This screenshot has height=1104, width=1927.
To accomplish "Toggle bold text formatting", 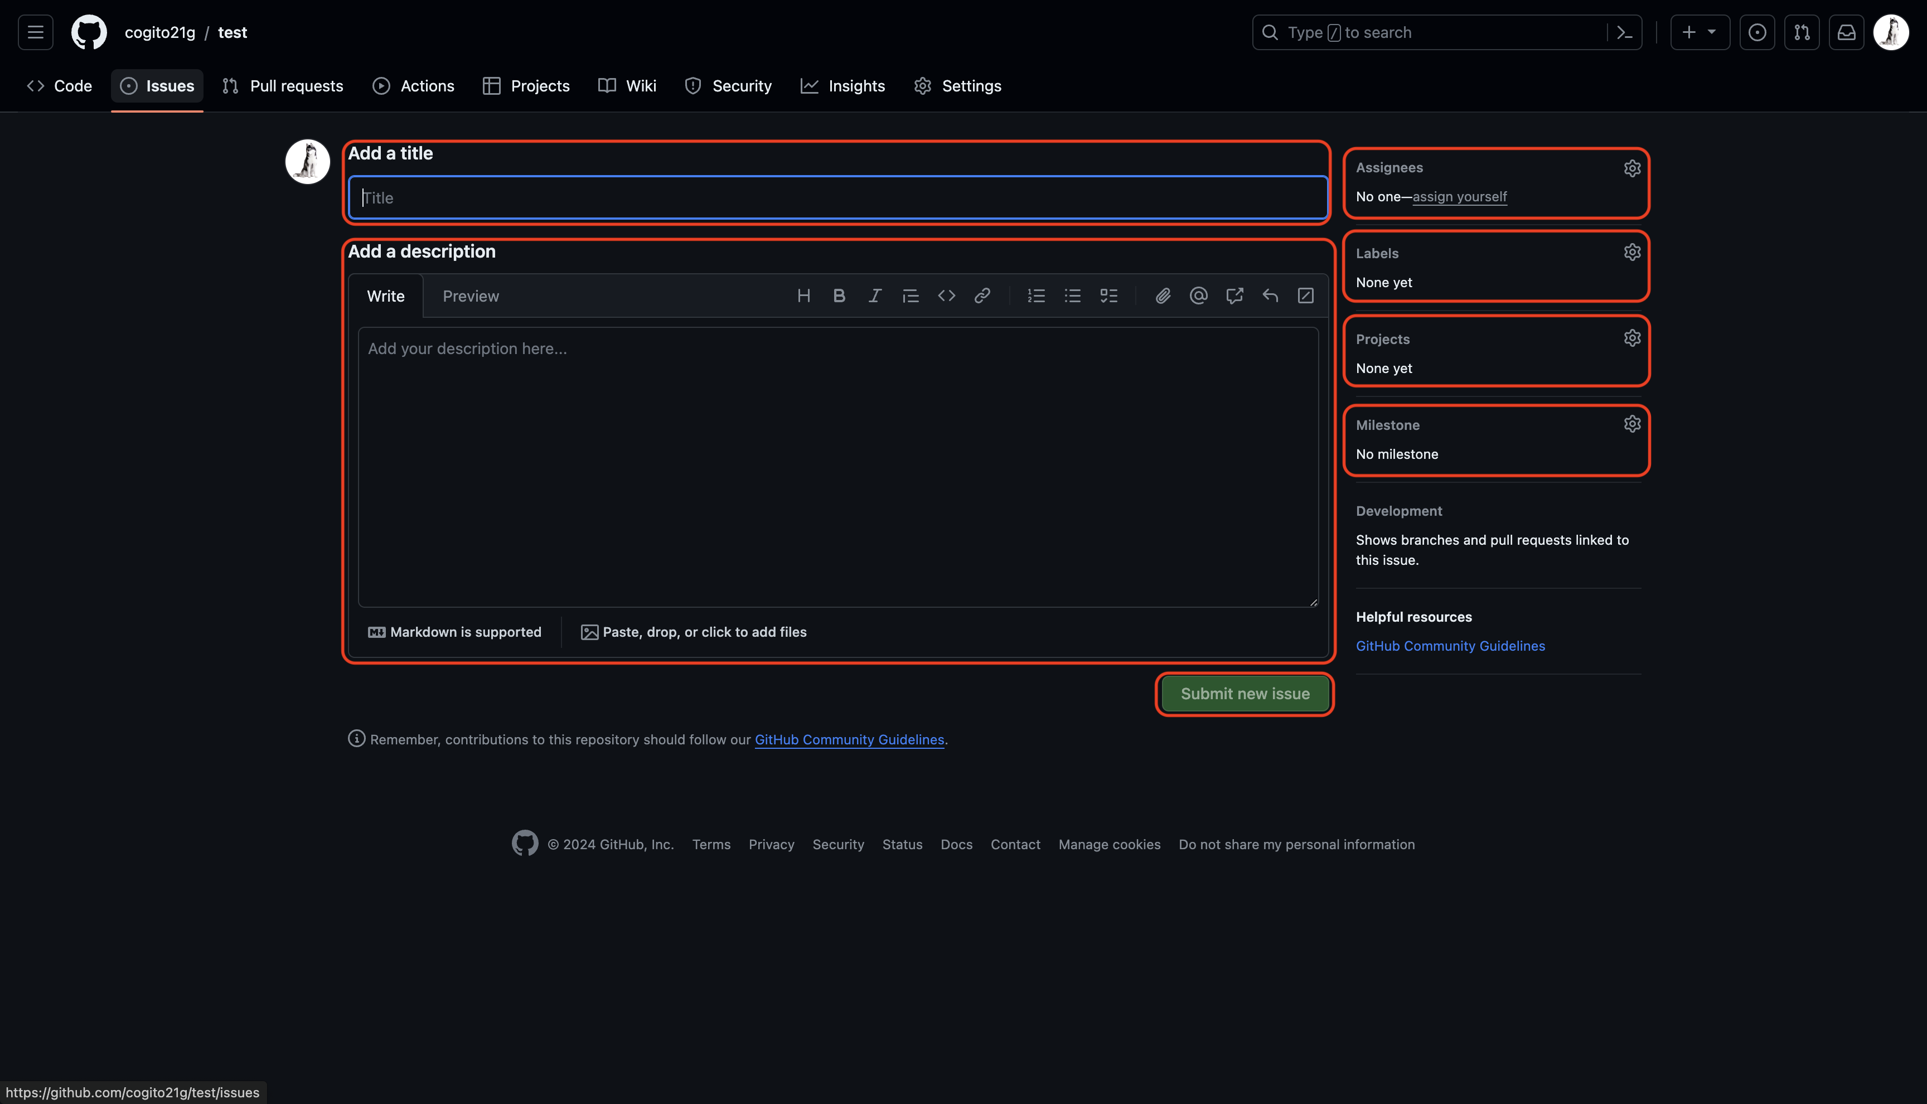I will click(x=839, y=296).
